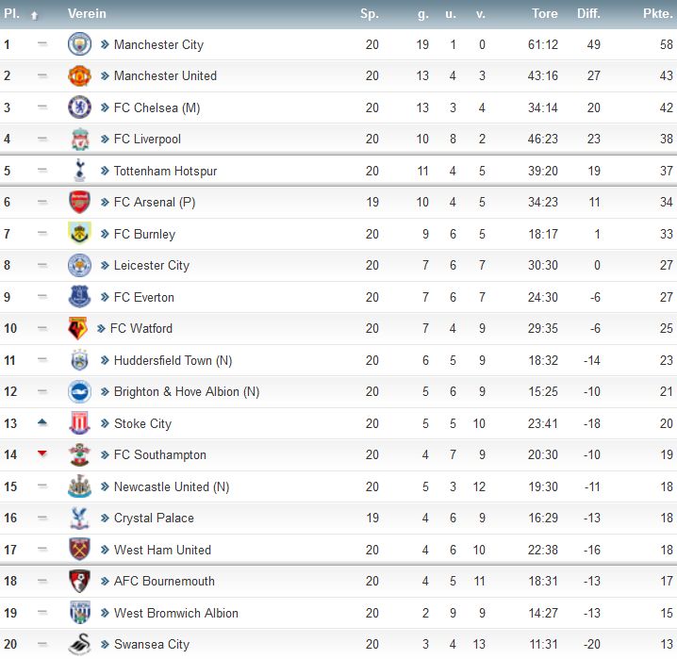This screenshot has width=677, height=659.
Task: Expand the arrow beside Stoke City
Action: [x=106, y=423]
